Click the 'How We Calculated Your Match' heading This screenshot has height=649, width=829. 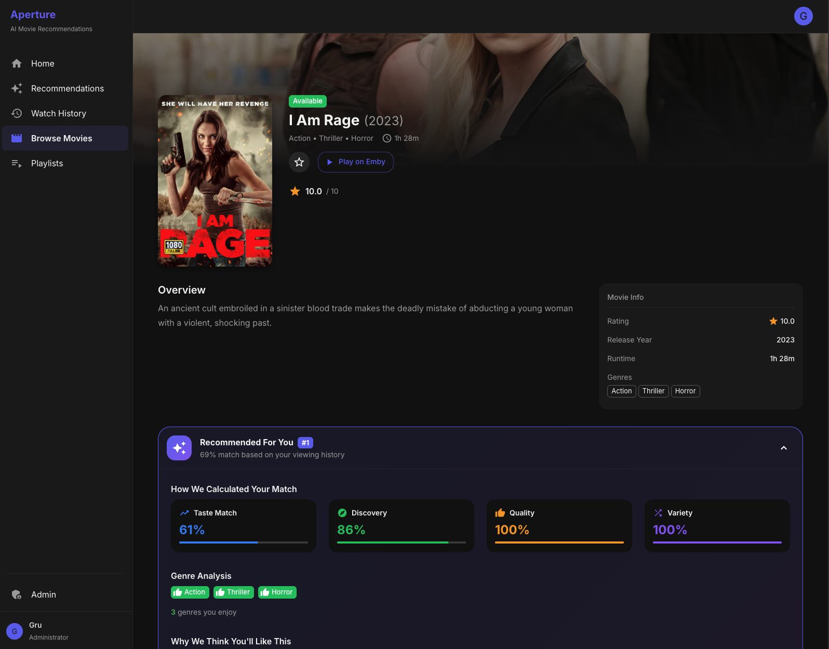[234, 489]
